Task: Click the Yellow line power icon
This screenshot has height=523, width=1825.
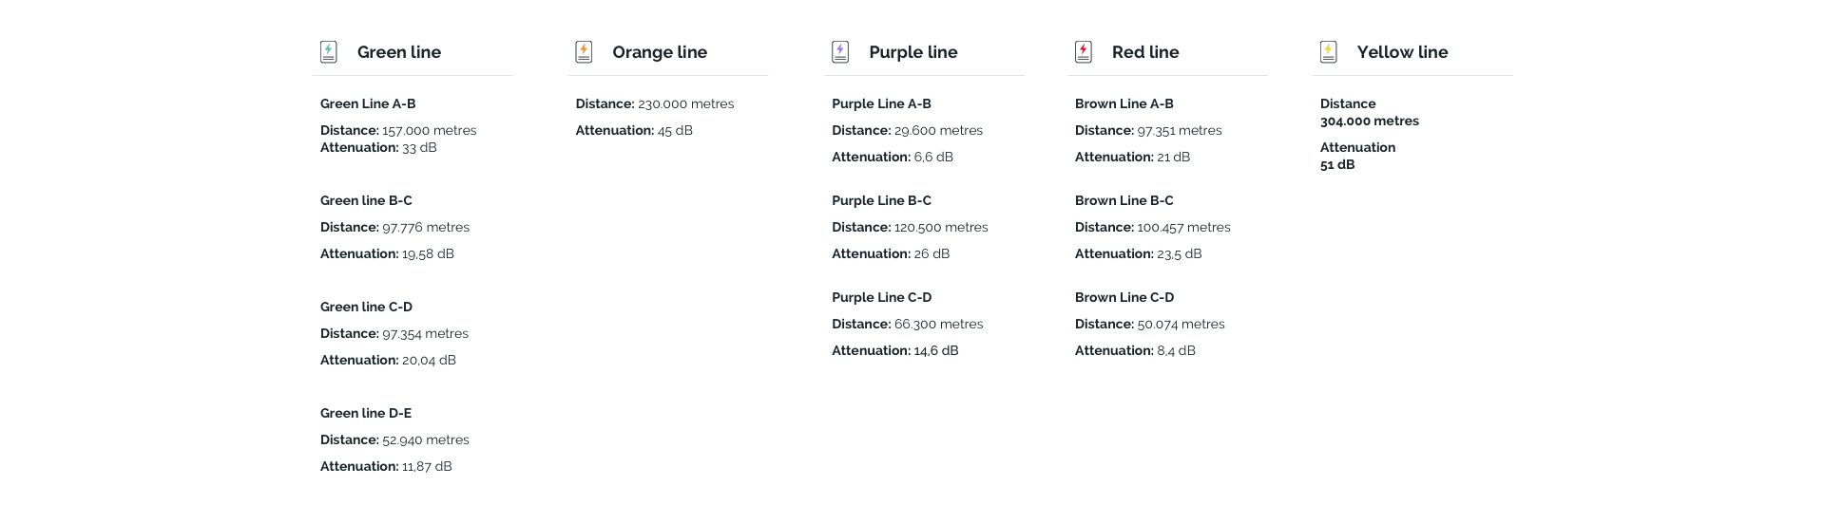Action: tap(1329, 52)
